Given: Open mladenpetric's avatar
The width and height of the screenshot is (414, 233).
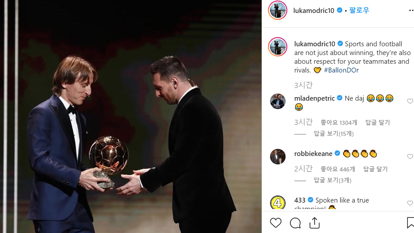Looking at the screenshot, I should (x=278, y=101).
